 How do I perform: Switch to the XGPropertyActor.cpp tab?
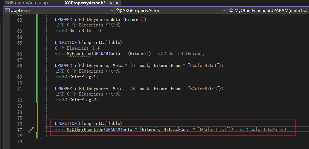[x=26, y=3]
